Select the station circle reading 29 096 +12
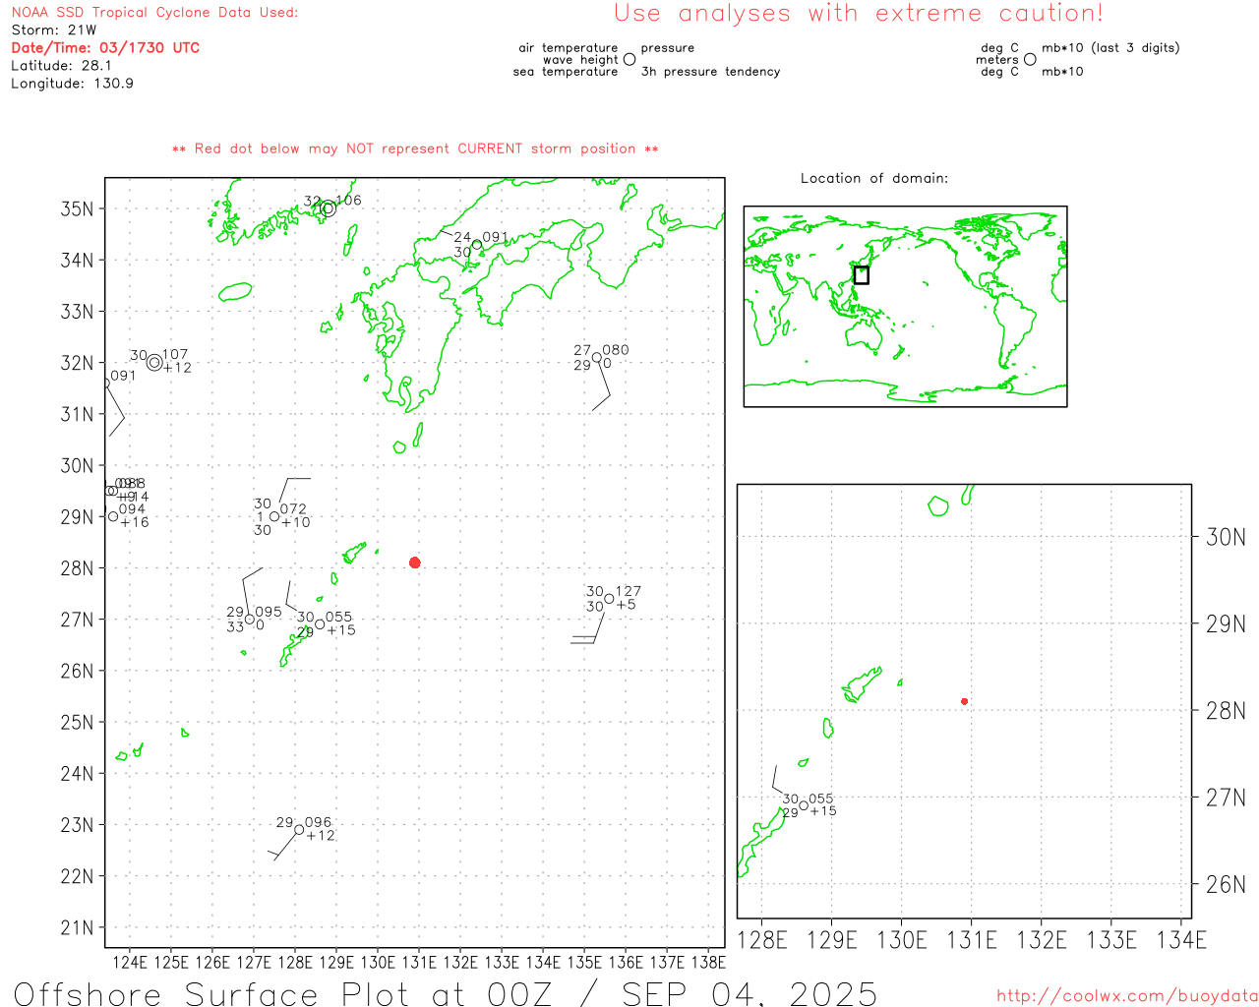 click(299, 829)
